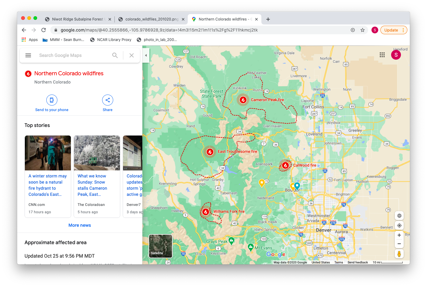The image size is (427, 287).
Task: Click the search magnifier icon
Action: pyautogui.click(x=115, y=55)
